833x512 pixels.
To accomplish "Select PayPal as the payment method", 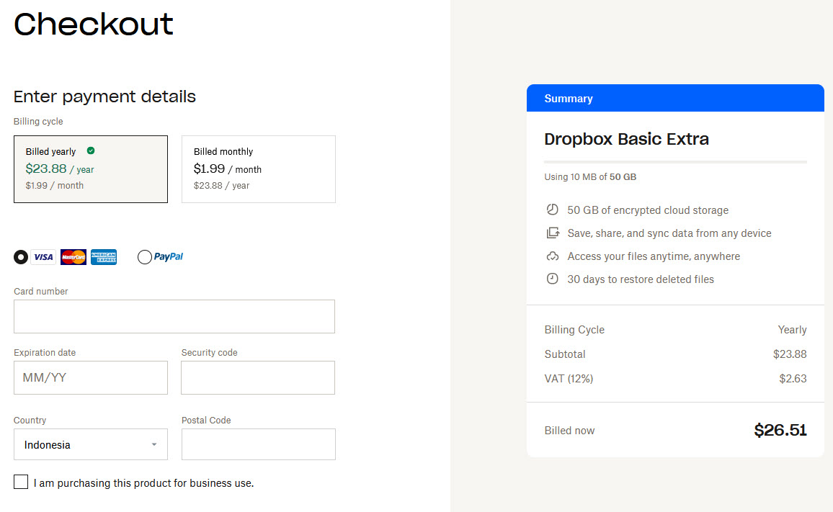I will click(x=144, y=257).
